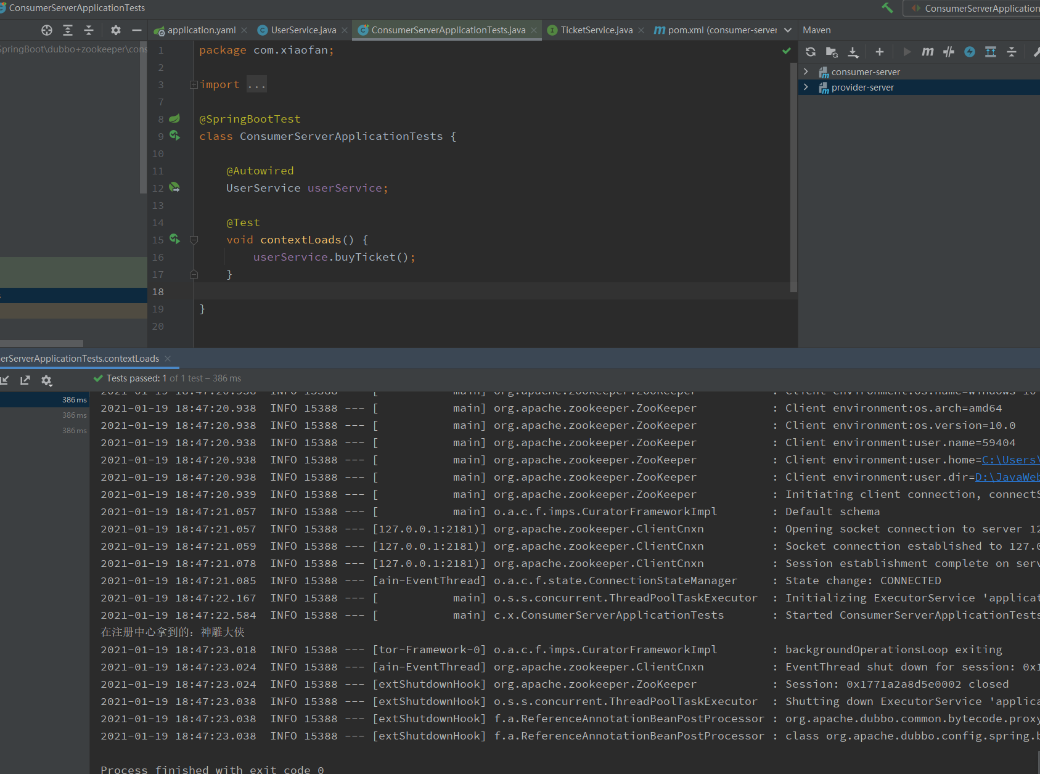Screen dimensions: 1040x774
Task: Click the green Build project hammer icon
Action: click(x=887, y=8)
